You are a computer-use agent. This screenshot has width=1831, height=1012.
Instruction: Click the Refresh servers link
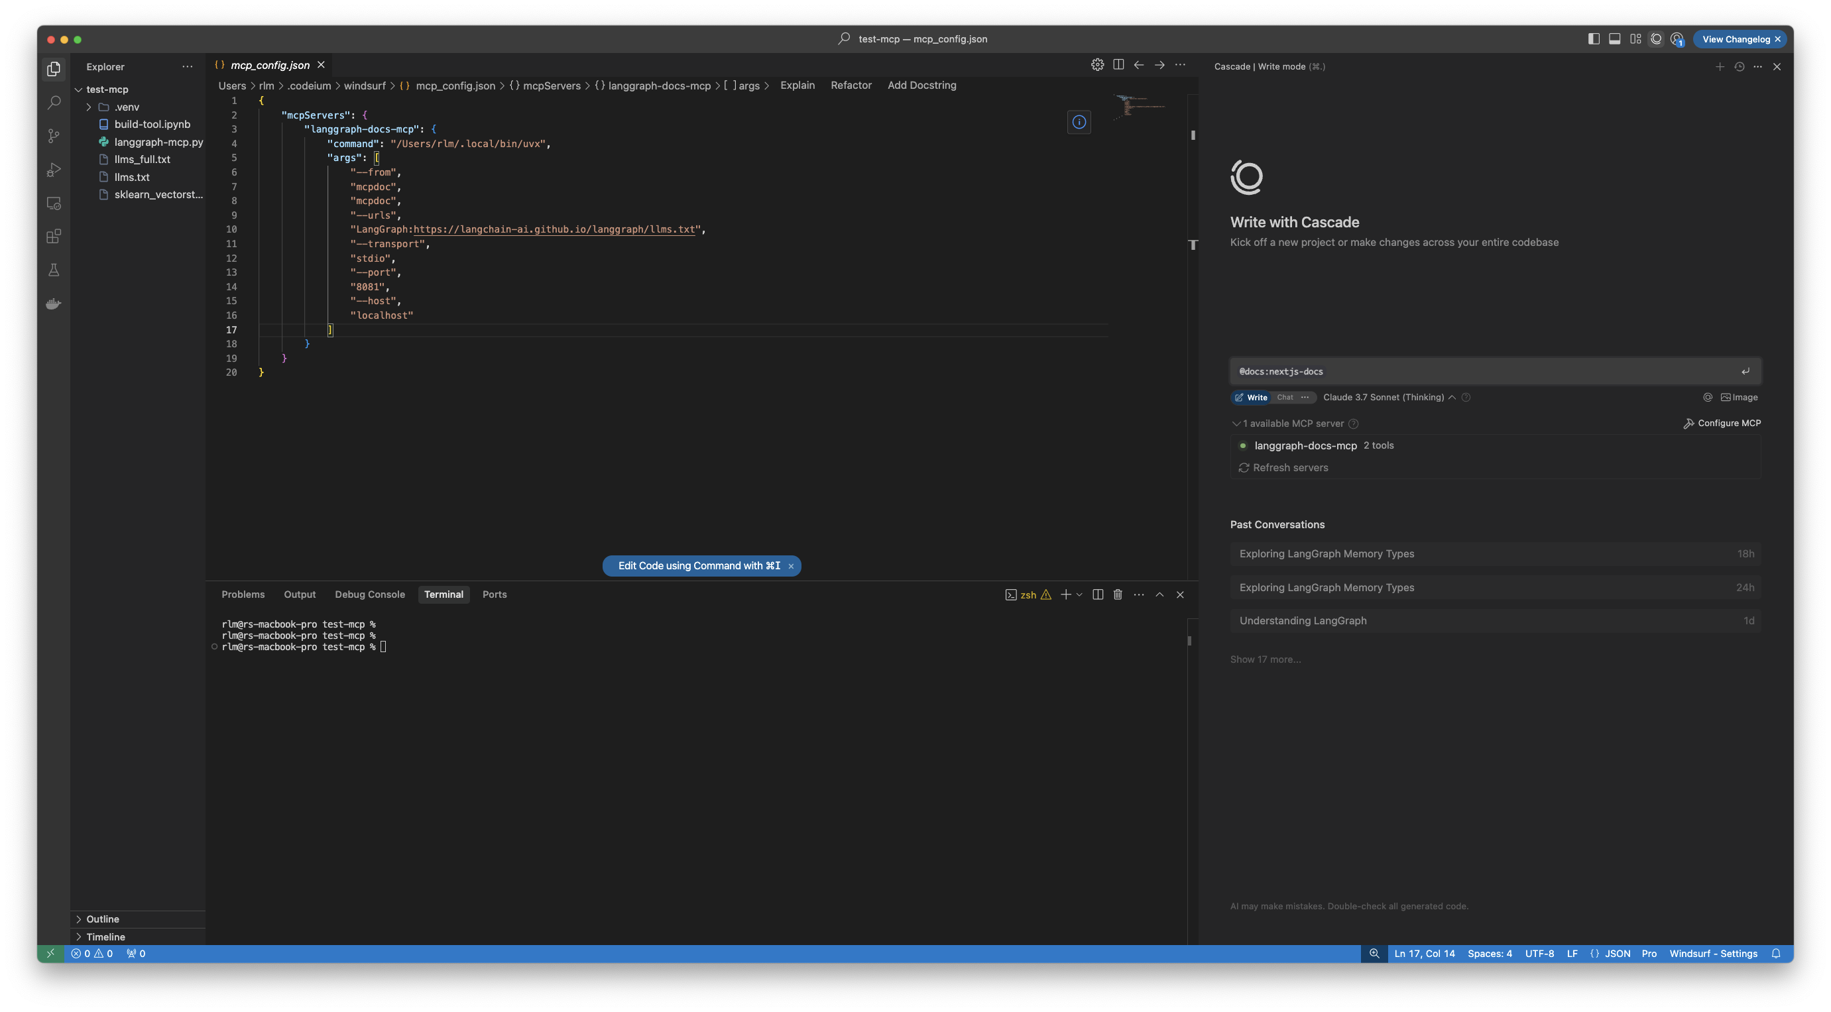coord(1290,467)
